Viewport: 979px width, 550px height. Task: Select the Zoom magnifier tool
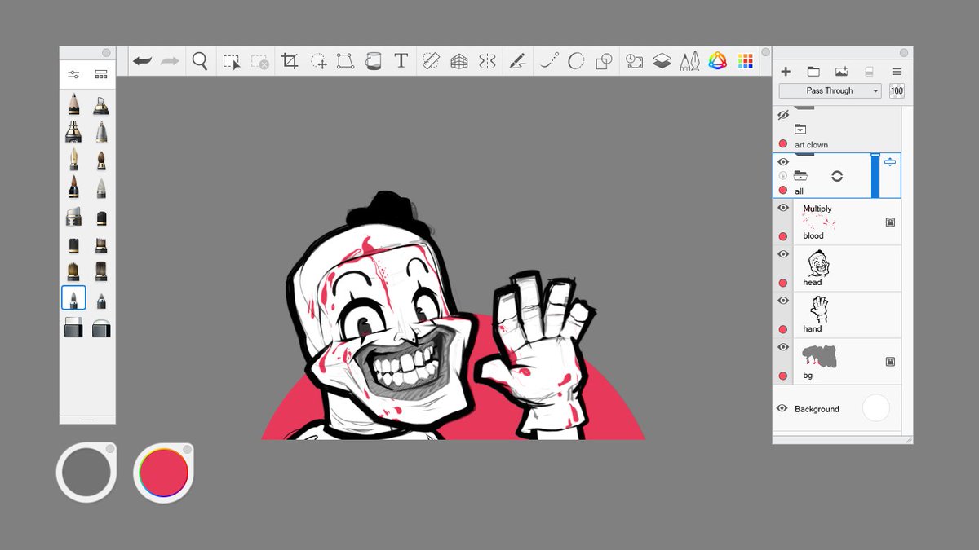[200, 61]
